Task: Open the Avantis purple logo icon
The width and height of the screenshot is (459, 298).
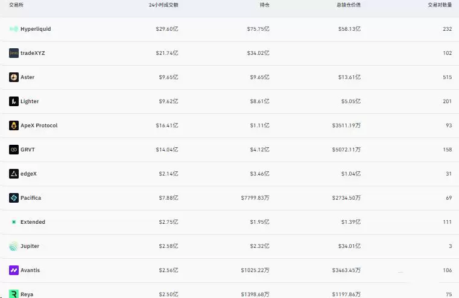Action: 14,270
